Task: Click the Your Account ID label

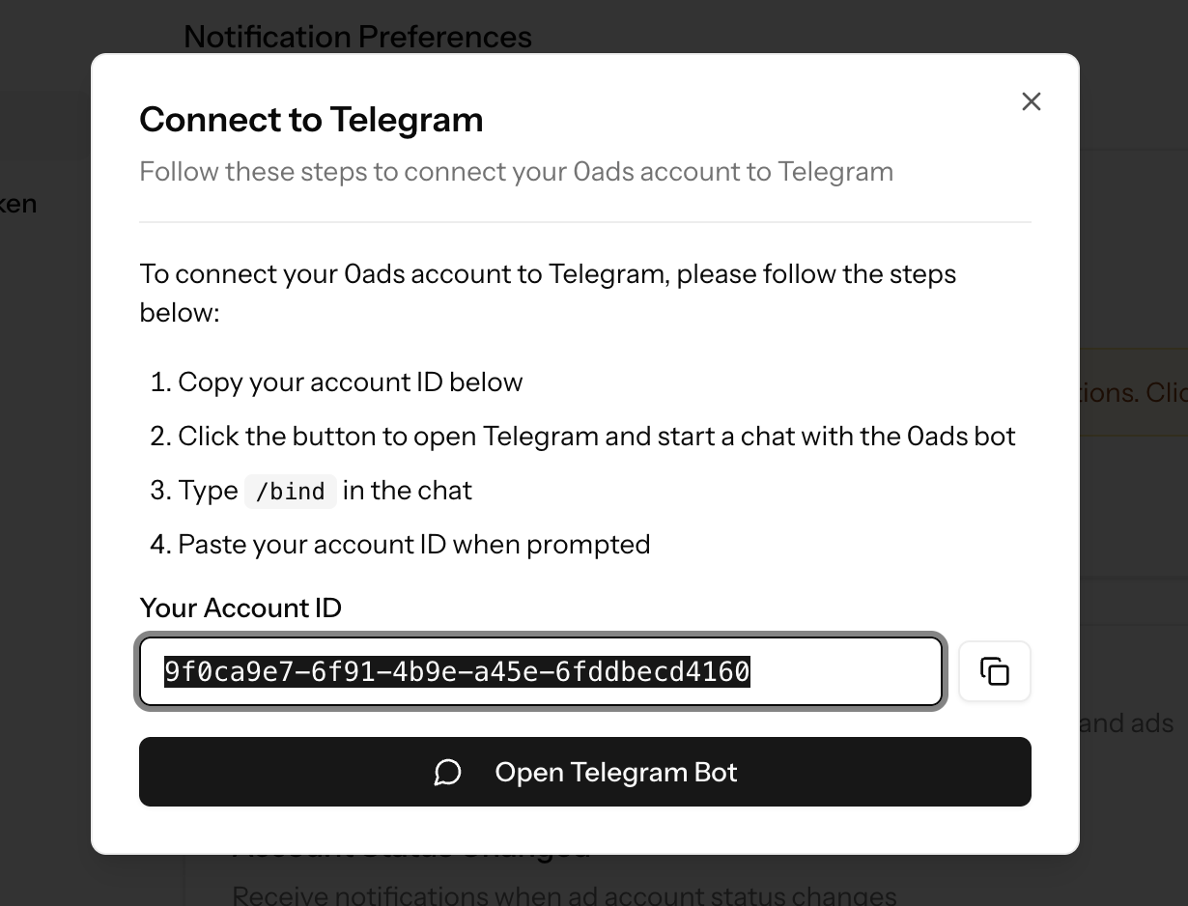Action: point(240,608)
